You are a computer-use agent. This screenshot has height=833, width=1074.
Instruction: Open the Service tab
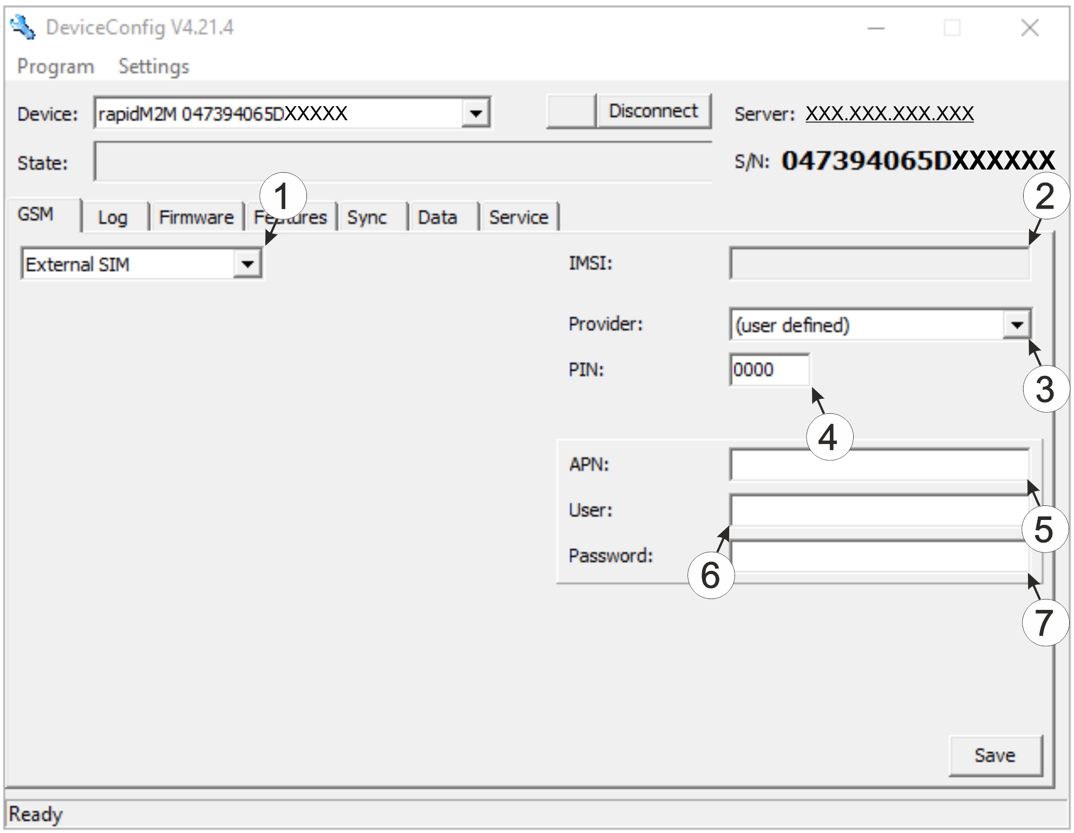518,218
